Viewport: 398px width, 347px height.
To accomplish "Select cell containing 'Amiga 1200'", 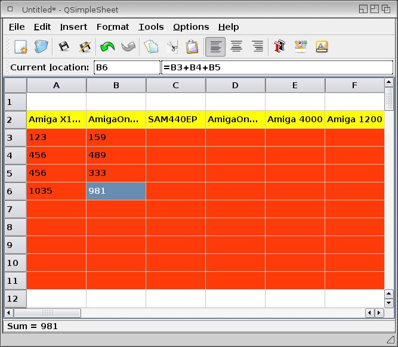I will tap(354, 120).
